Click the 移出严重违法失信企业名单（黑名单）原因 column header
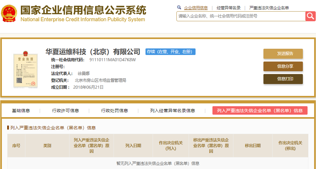Viewport: 316px width, 169px height. [211, 146]
